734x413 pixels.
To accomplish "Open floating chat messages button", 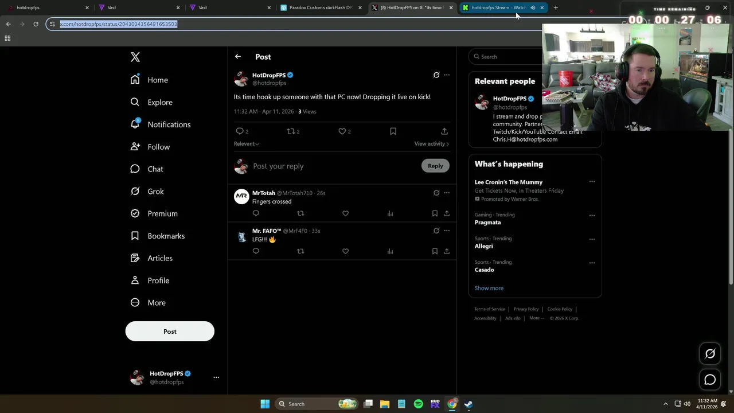I will coord(710,380).
